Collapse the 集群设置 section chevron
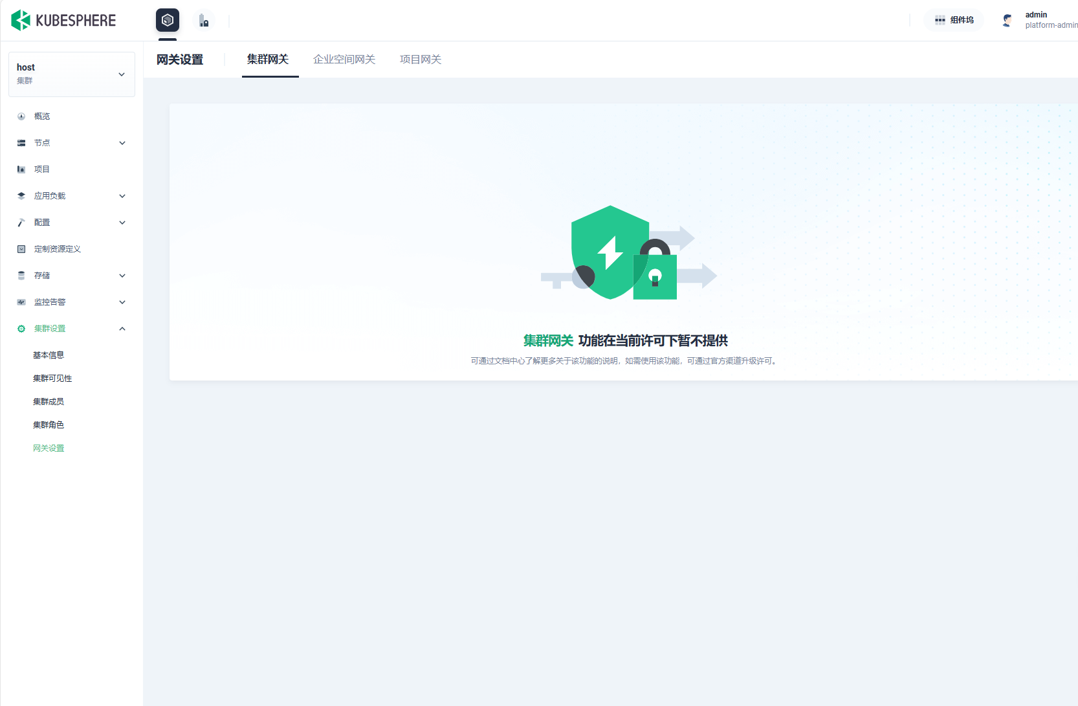 [122, 329]
